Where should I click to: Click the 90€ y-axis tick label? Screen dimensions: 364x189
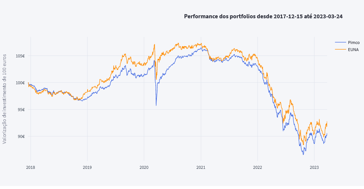pos(21,136)
